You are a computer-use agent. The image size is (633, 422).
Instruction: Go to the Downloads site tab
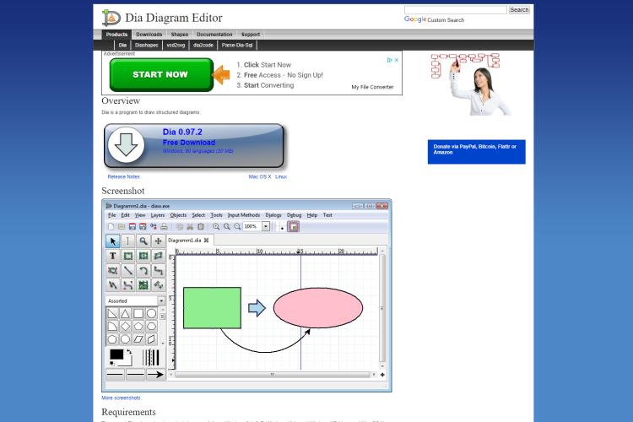coord(149,35)
